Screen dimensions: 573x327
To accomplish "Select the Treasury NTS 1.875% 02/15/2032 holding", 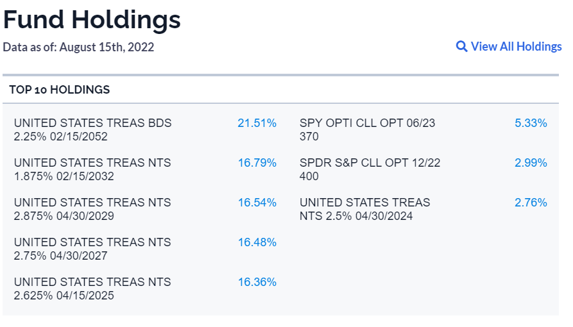I will click(x=92, y=169).
